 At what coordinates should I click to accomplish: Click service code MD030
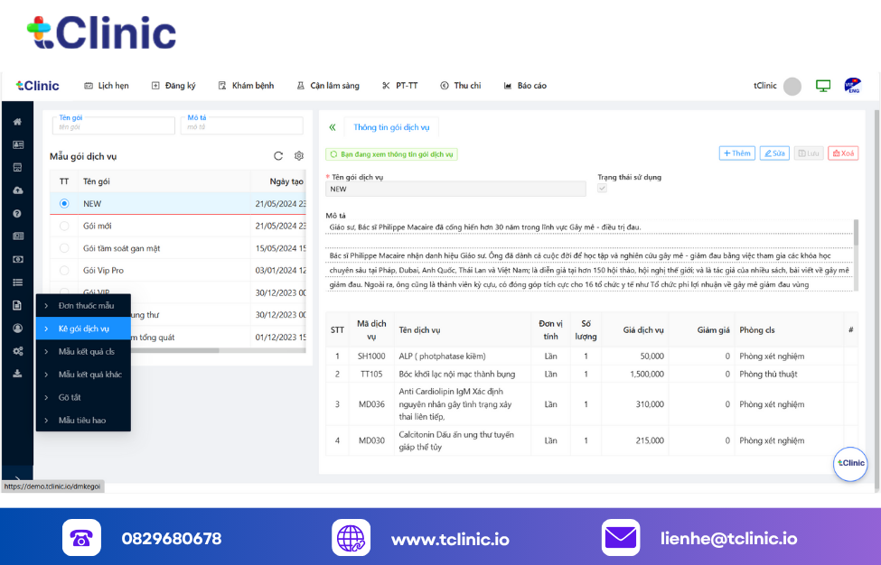[x=371, y=441]
